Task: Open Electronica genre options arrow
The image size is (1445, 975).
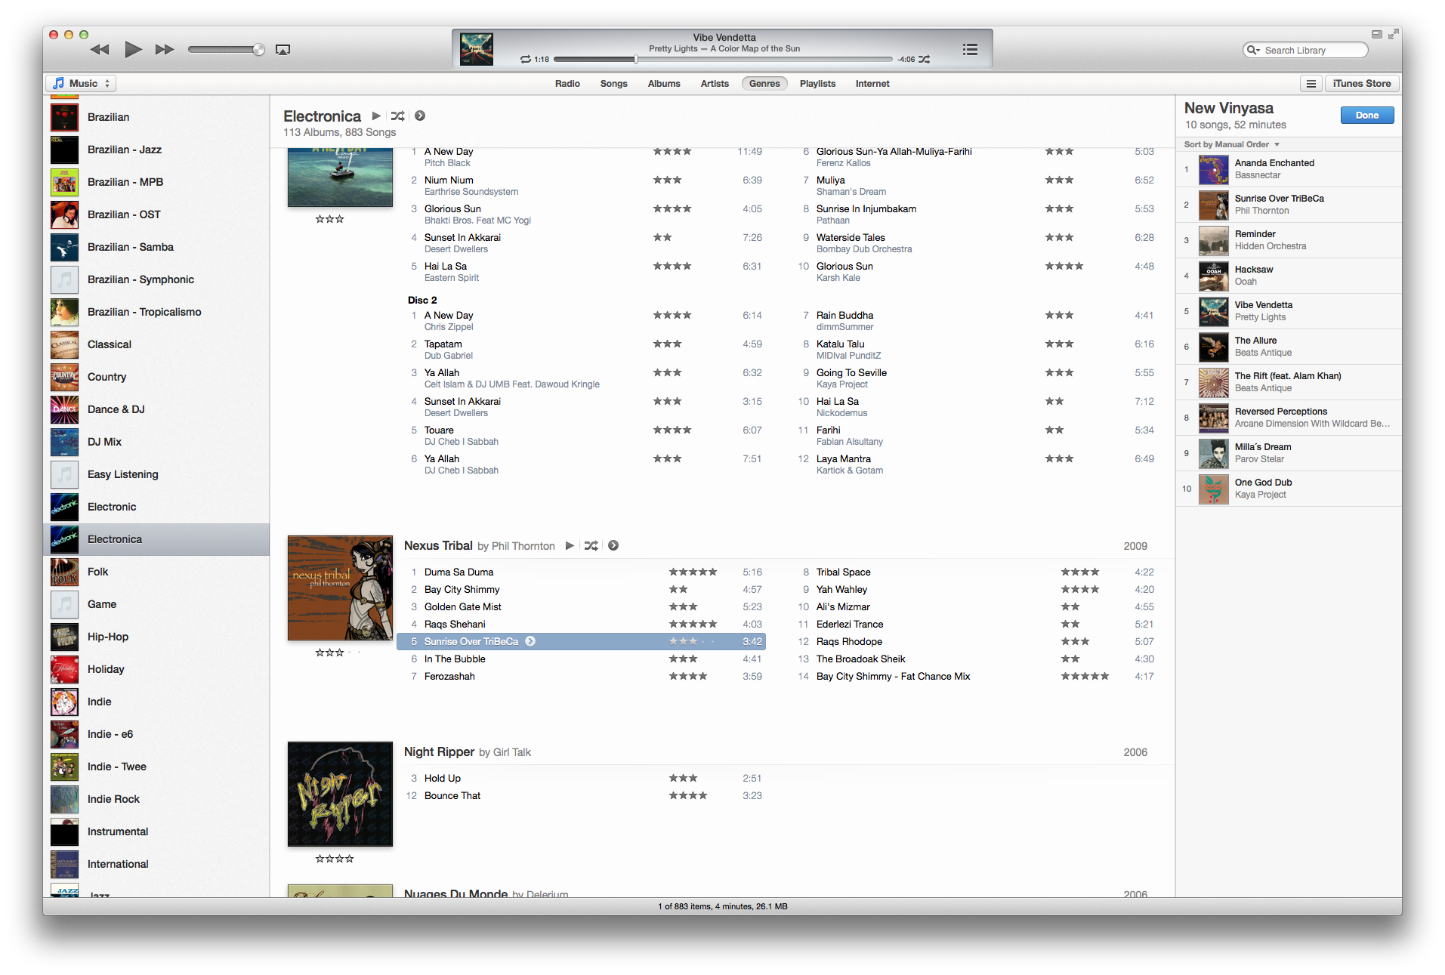Action: pos(420,116)
